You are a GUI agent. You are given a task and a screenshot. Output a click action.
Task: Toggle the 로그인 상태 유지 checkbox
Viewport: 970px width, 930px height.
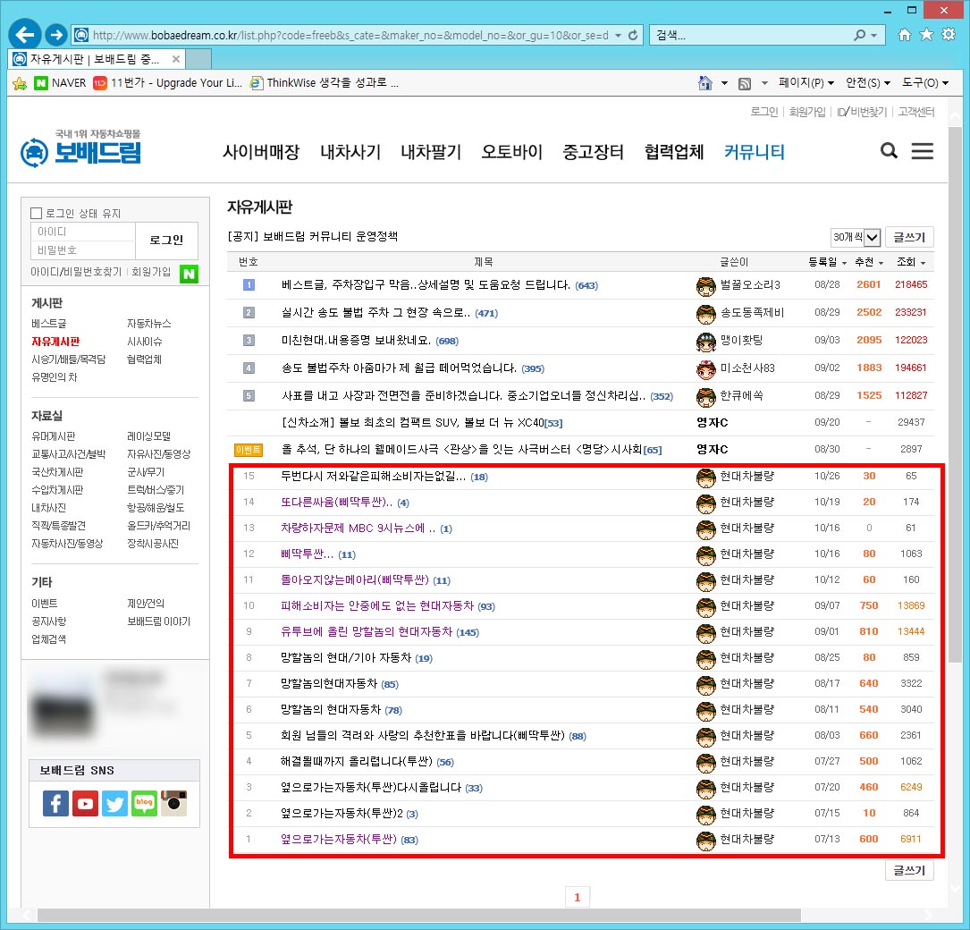37,214
